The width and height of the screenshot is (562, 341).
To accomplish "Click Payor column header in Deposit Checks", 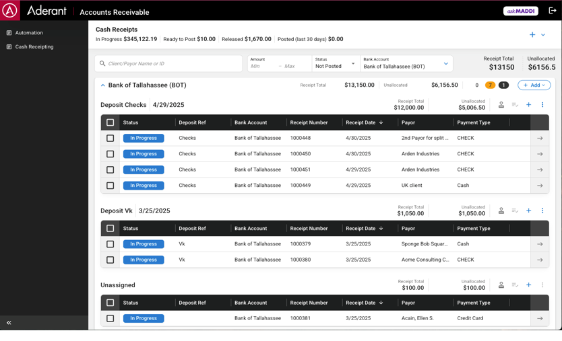I will tap(408, 122).
